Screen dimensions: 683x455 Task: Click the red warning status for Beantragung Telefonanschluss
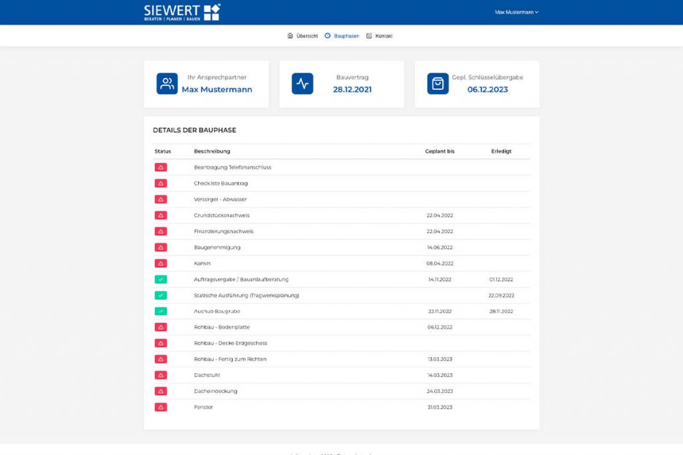[x=161, y=167]
